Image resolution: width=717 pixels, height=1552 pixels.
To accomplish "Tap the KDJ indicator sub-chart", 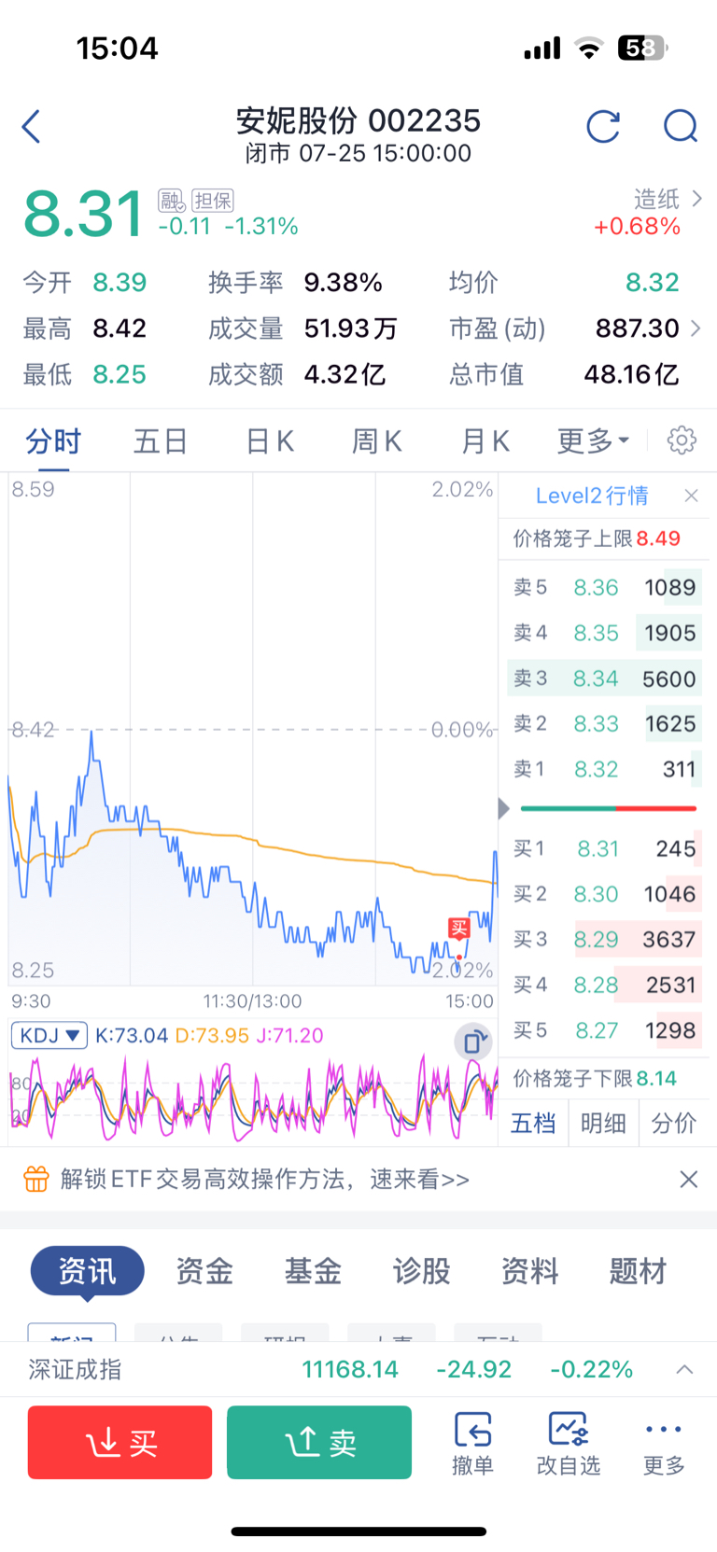I will [x=253, y=1098].
